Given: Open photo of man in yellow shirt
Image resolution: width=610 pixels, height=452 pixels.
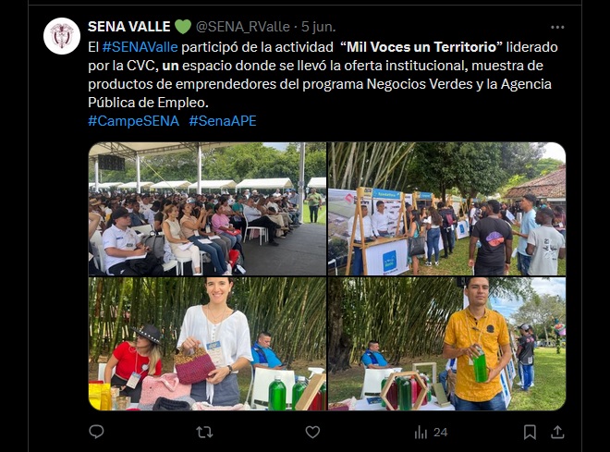Looking at the screenshot, I should click(447, 344).
